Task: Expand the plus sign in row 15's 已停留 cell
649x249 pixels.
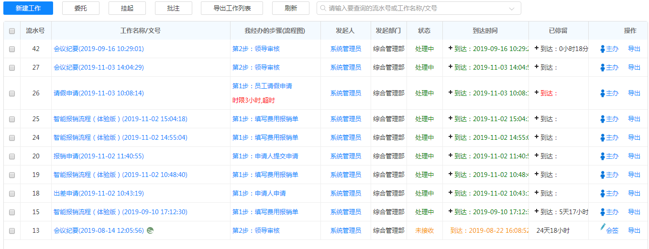Action: pyautogui.click(x=537, y=211)
